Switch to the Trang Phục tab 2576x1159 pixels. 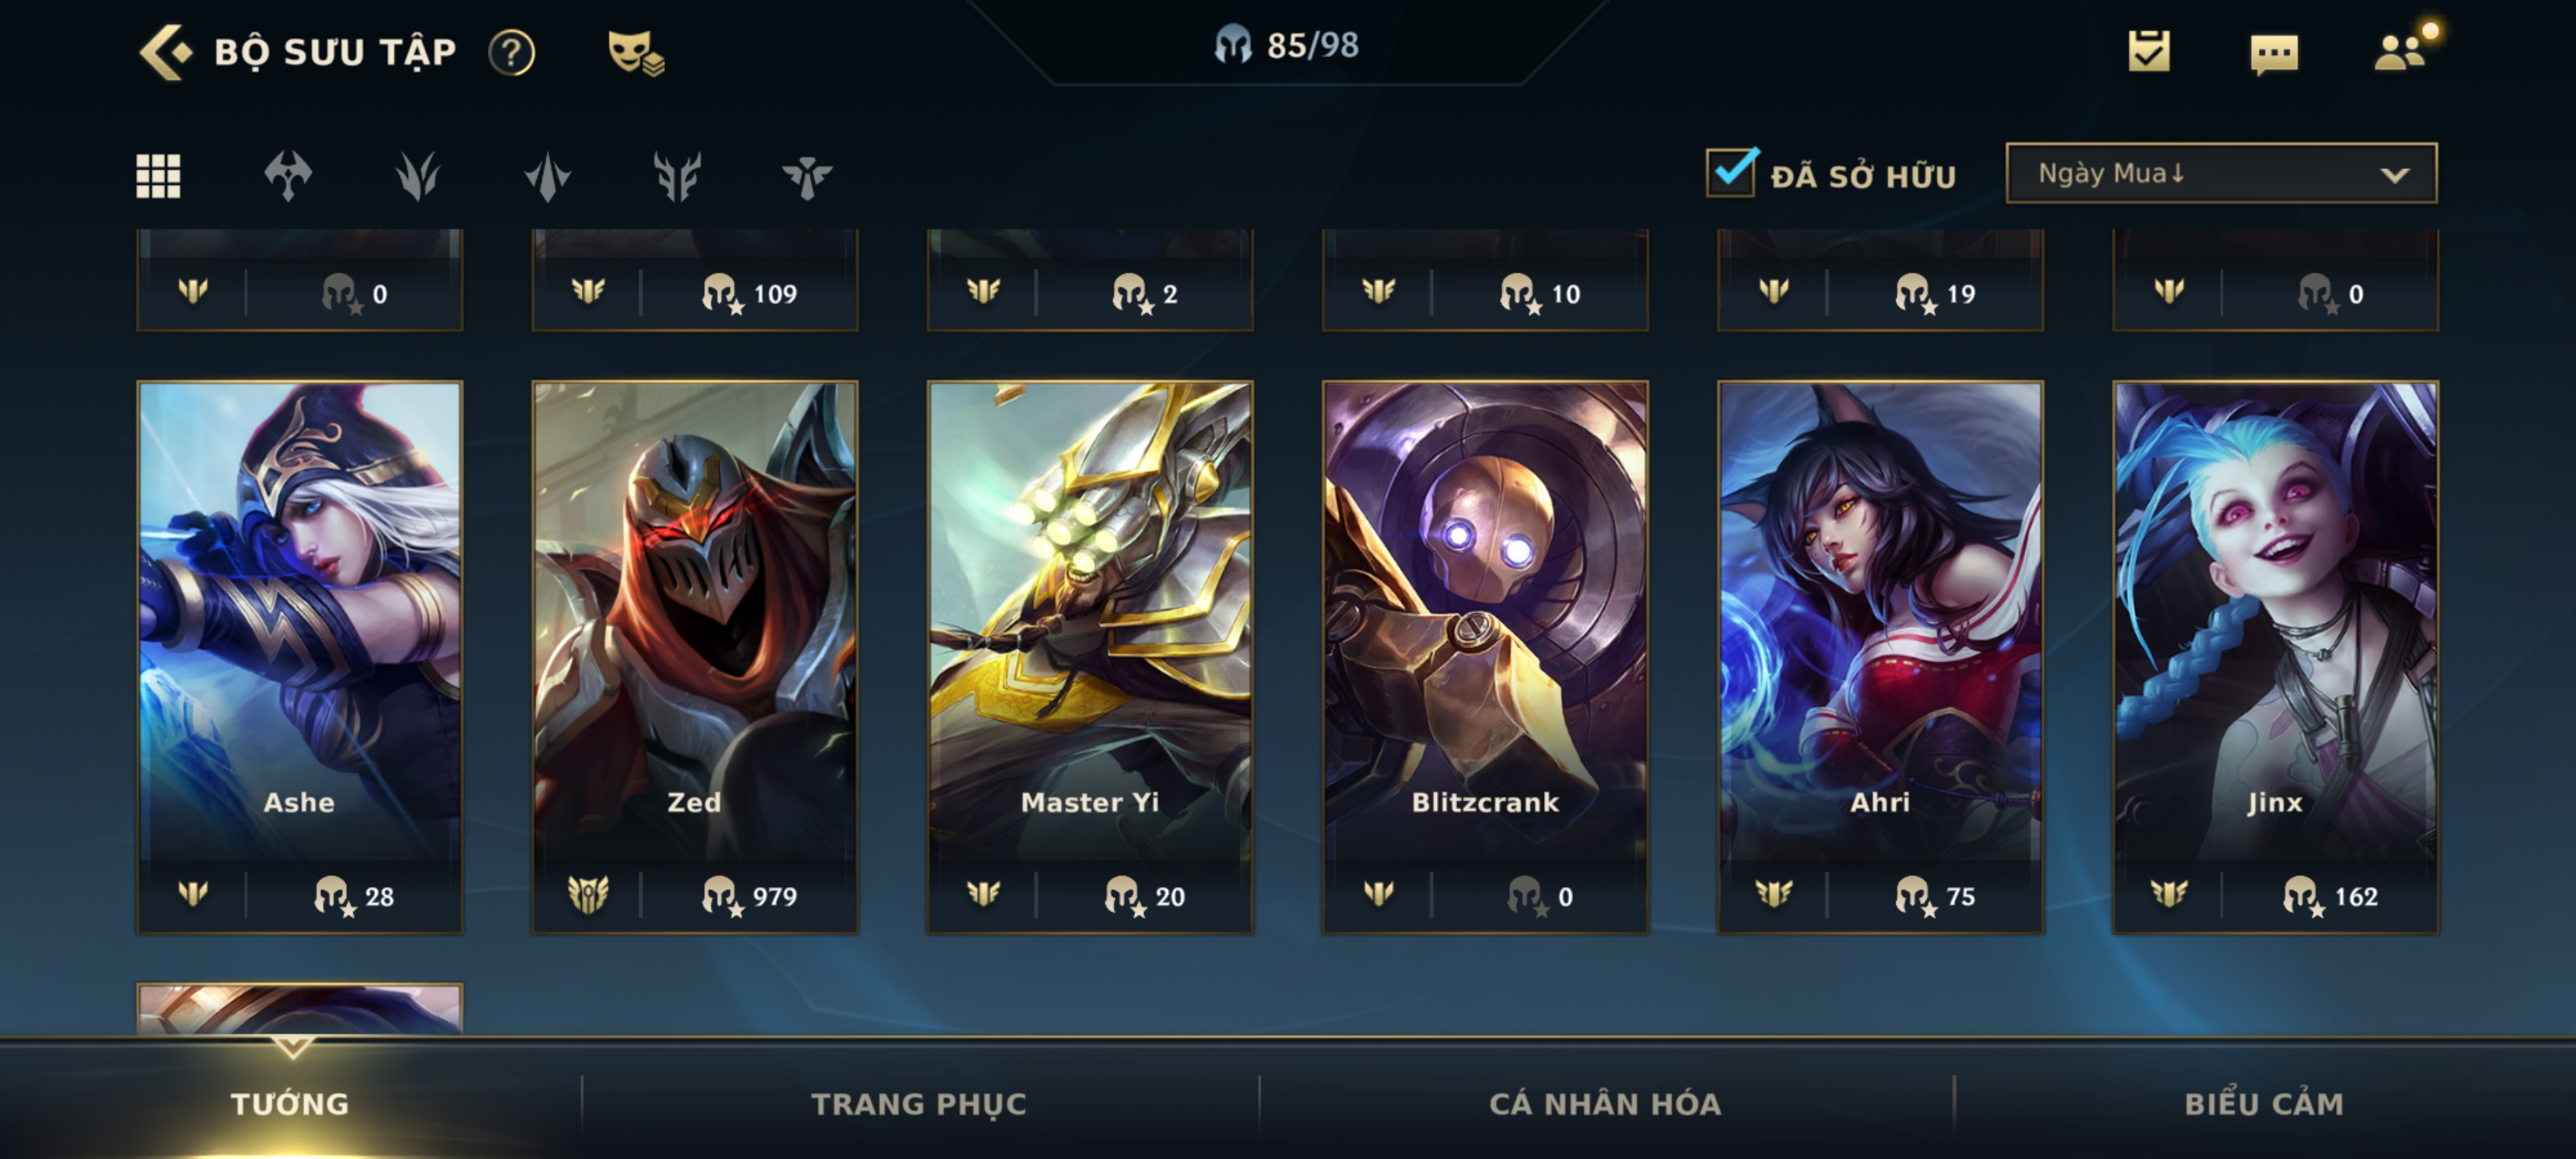point(919,1103)
